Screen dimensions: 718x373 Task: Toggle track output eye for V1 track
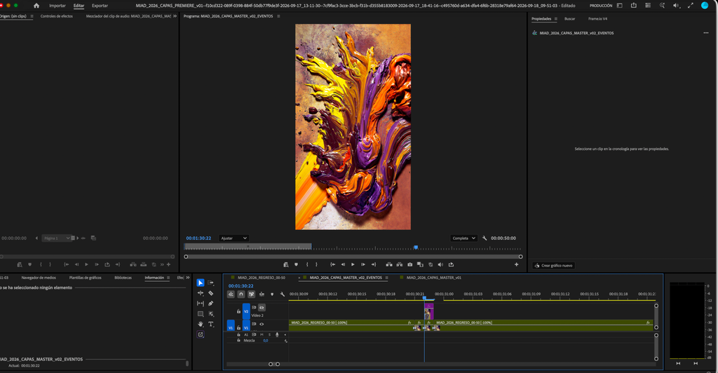tap(262, 324)
